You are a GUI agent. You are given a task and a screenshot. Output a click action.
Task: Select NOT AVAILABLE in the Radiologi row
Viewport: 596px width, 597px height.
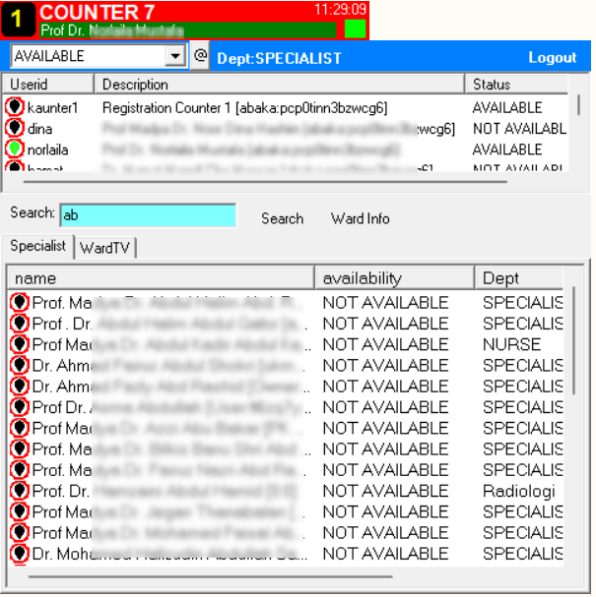[385, 491]
